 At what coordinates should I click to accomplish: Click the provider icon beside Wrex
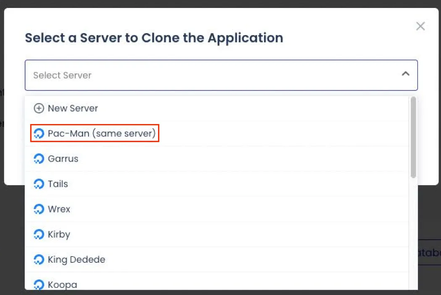pos(39,209)
